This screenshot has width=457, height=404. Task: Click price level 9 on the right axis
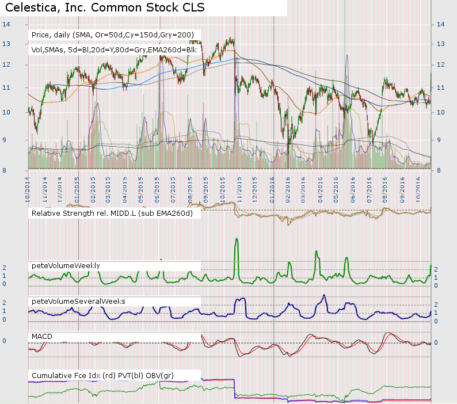point(439,140)
